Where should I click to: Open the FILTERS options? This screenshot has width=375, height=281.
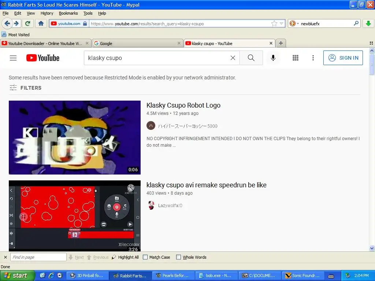coord(25,88)
